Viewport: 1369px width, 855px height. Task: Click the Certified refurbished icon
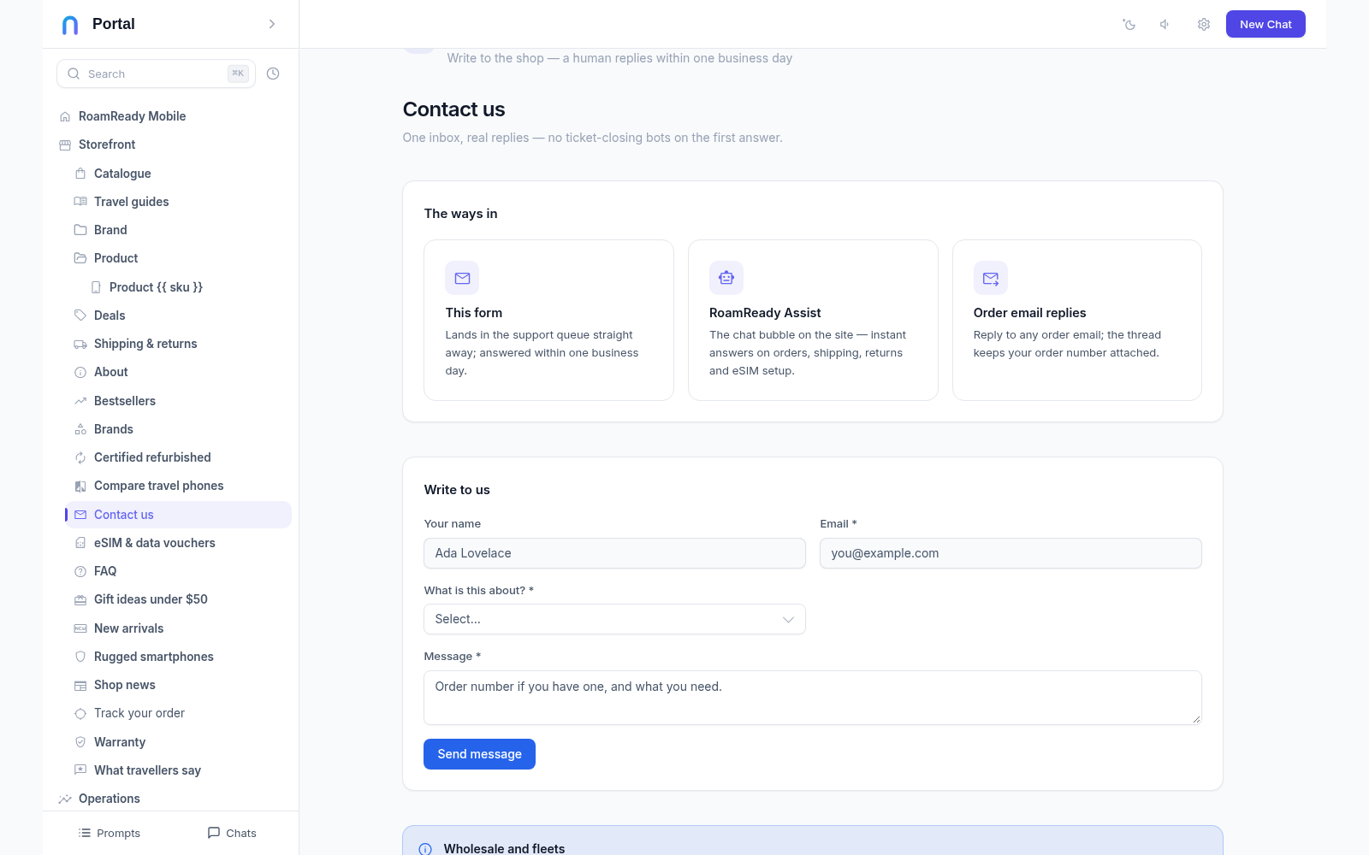[x=80, y=457]
